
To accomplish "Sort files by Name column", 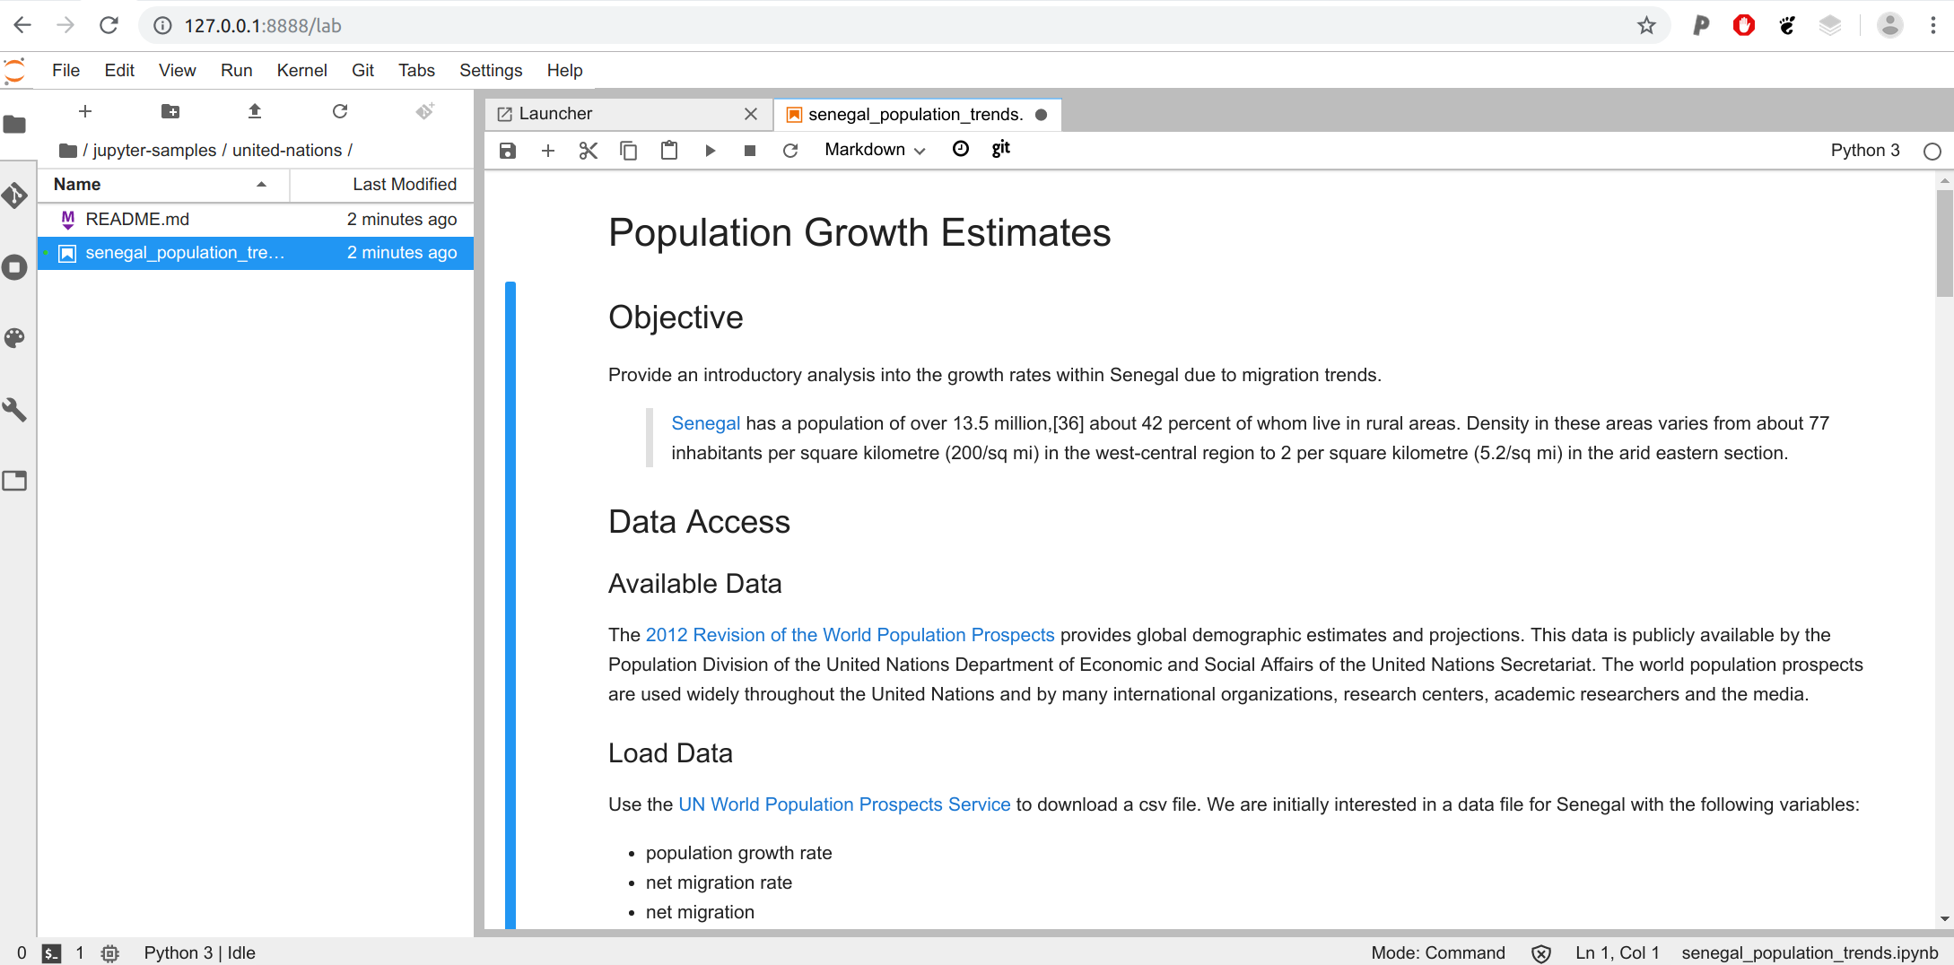I will pyautogui.click(x=163, y=185).
